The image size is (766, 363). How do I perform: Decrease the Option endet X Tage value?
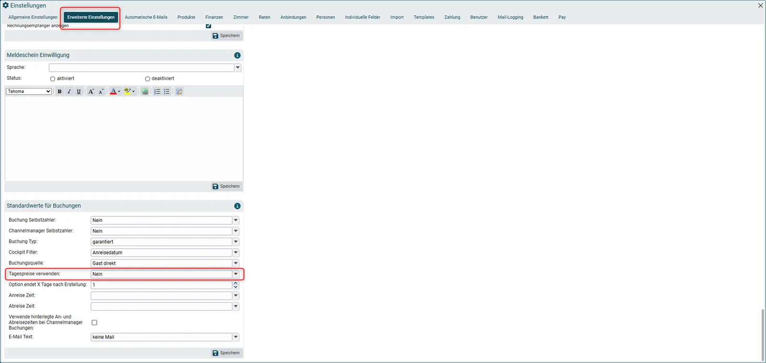(236, 287)
